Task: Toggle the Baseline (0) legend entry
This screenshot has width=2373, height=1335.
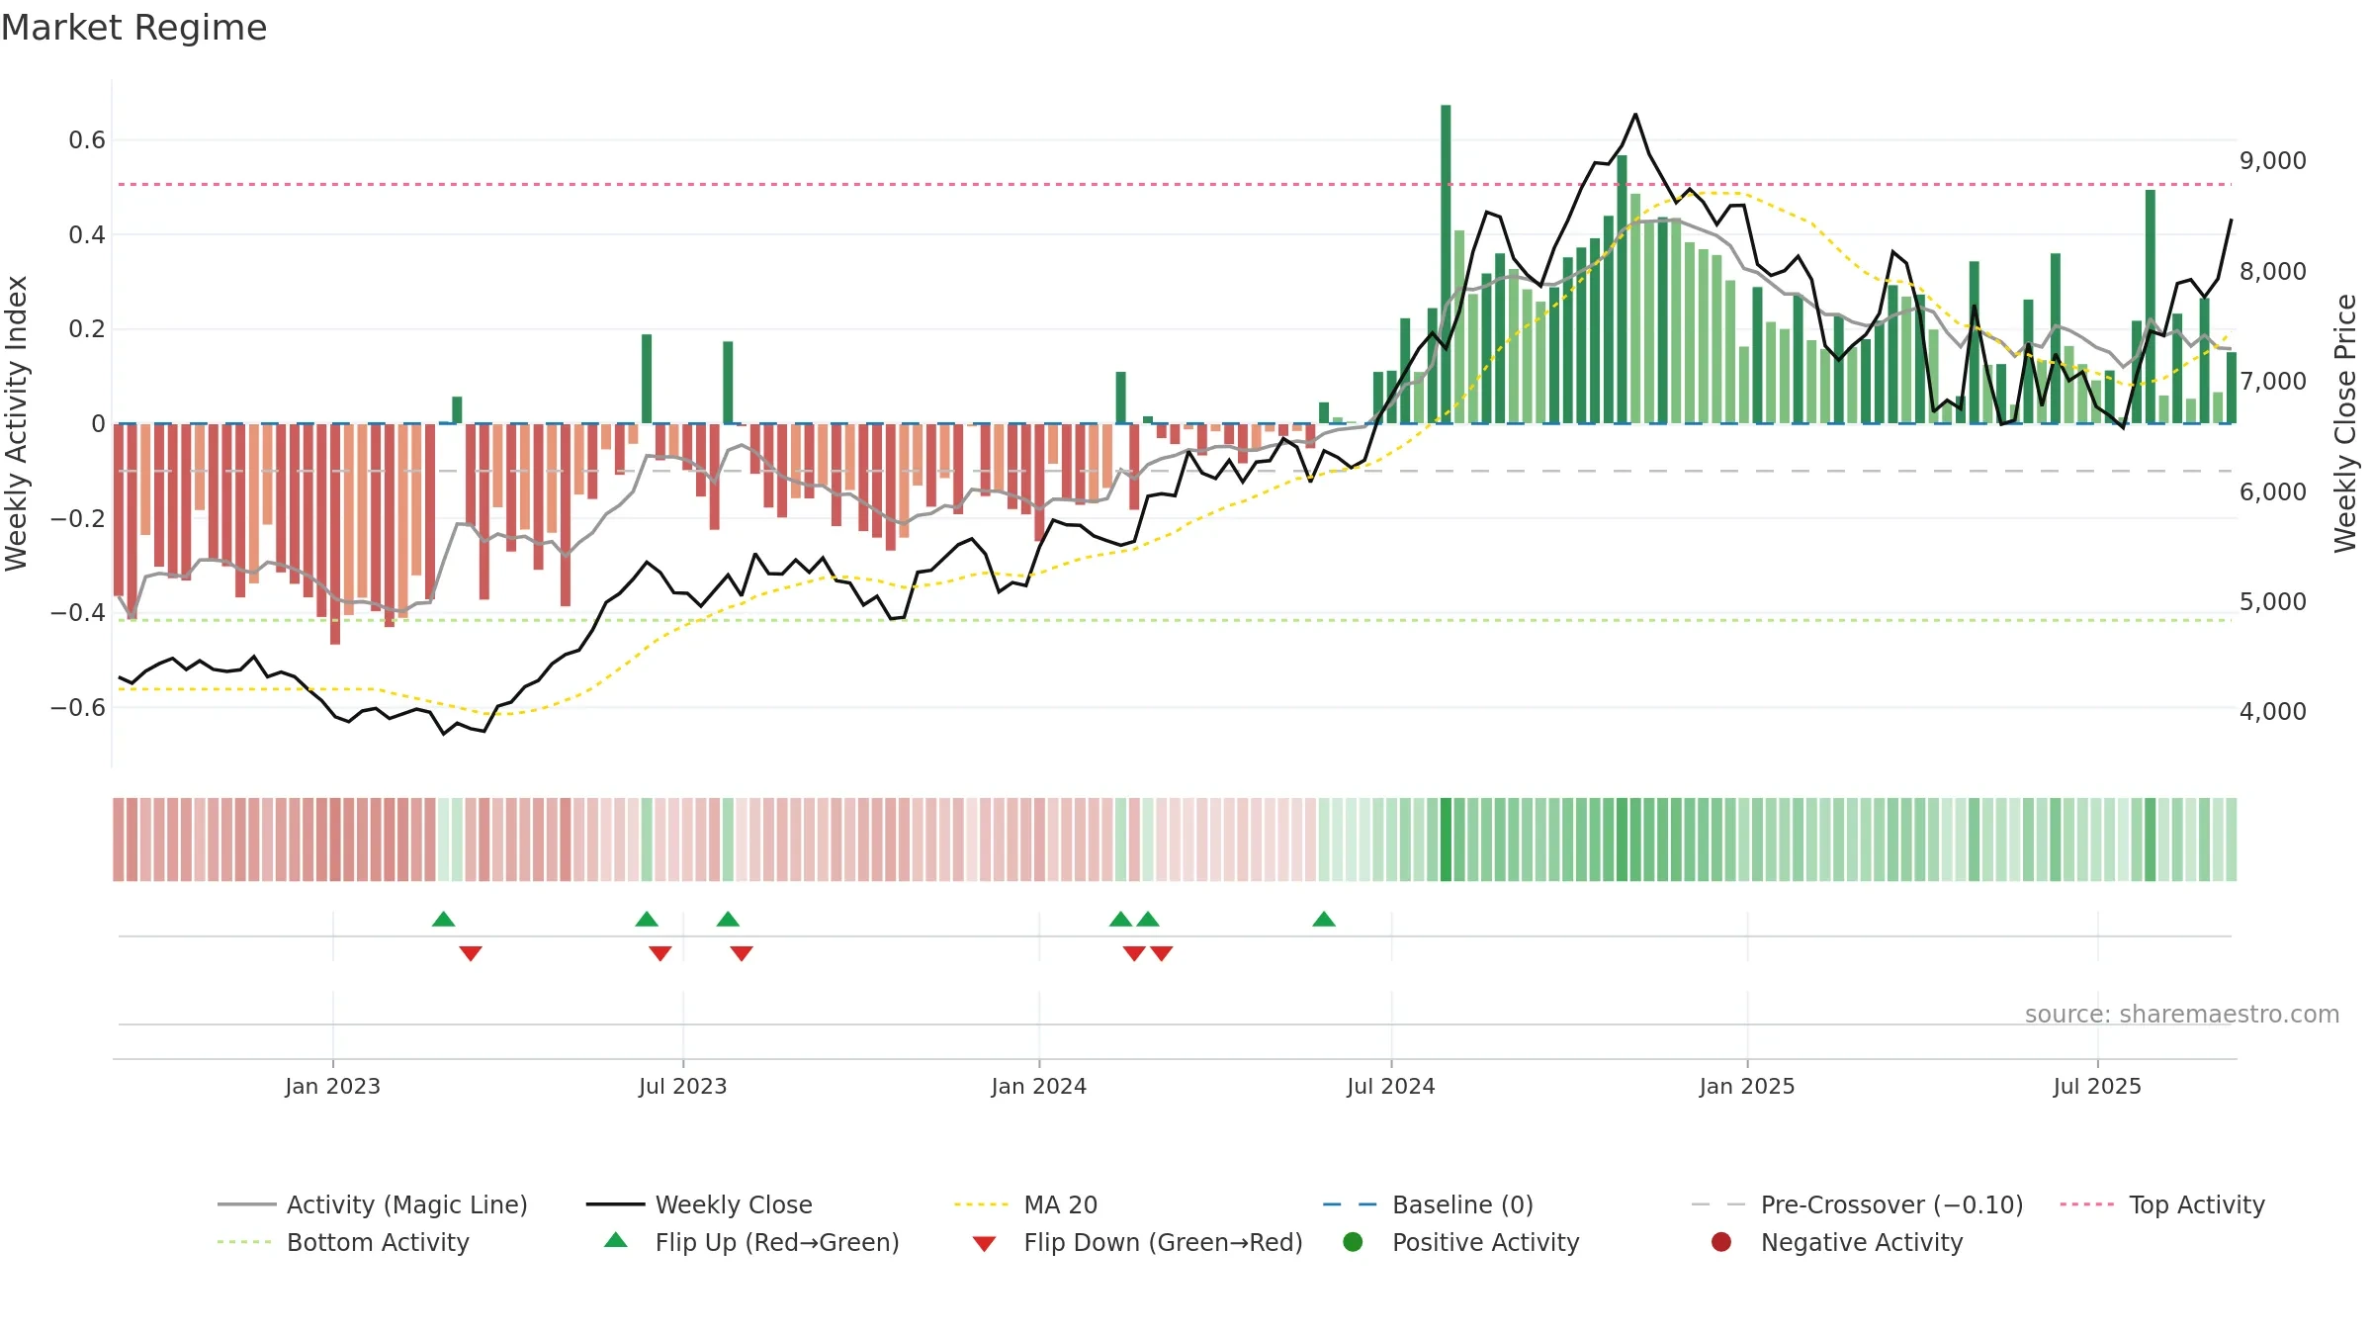Action: pos(1428,1204)
